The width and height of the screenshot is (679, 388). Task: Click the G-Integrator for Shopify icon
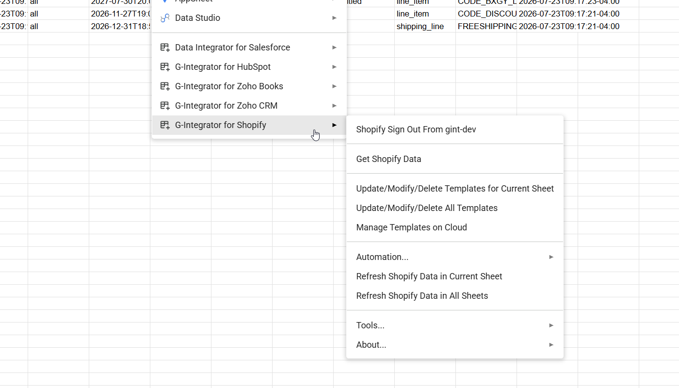[165, 125]
